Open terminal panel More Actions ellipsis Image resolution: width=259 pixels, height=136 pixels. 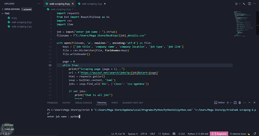[244, 103]
